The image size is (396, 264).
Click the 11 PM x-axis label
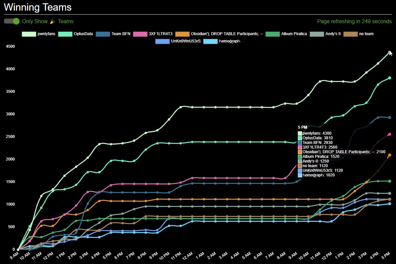click(176, 256)
